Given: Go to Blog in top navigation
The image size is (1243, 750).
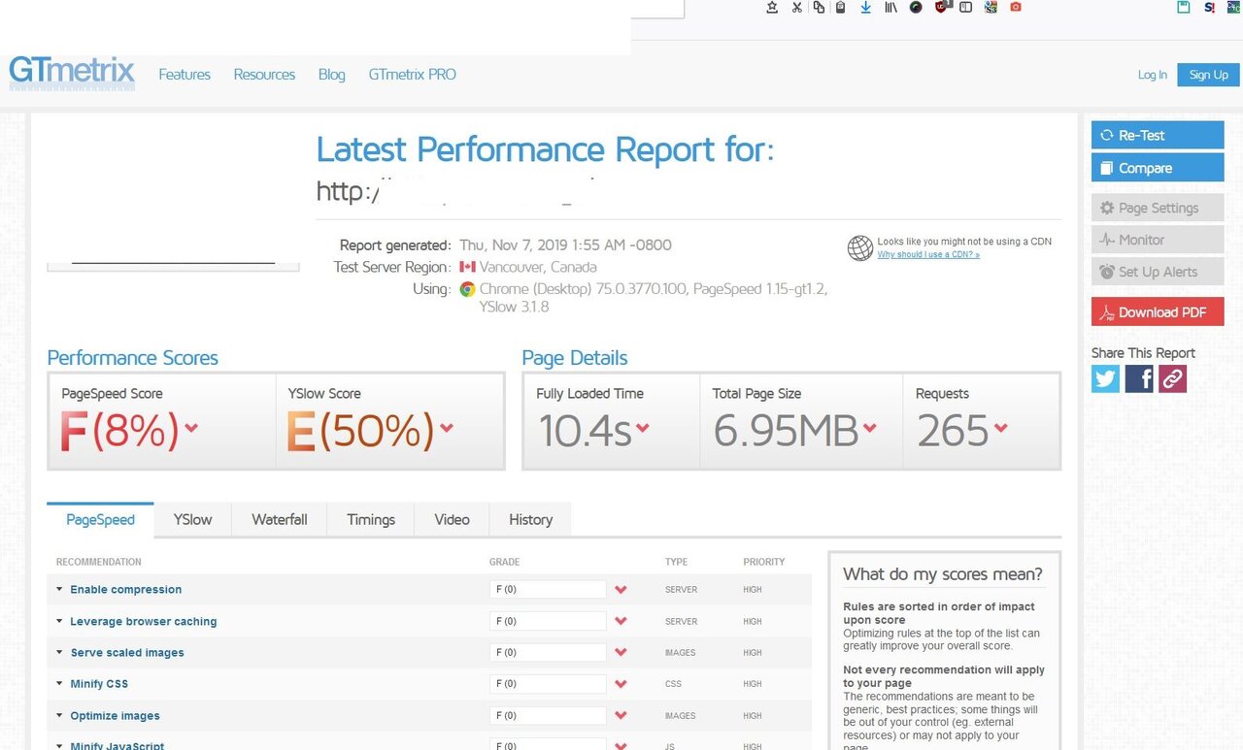Looking at the screenshot, I should 331,75.
